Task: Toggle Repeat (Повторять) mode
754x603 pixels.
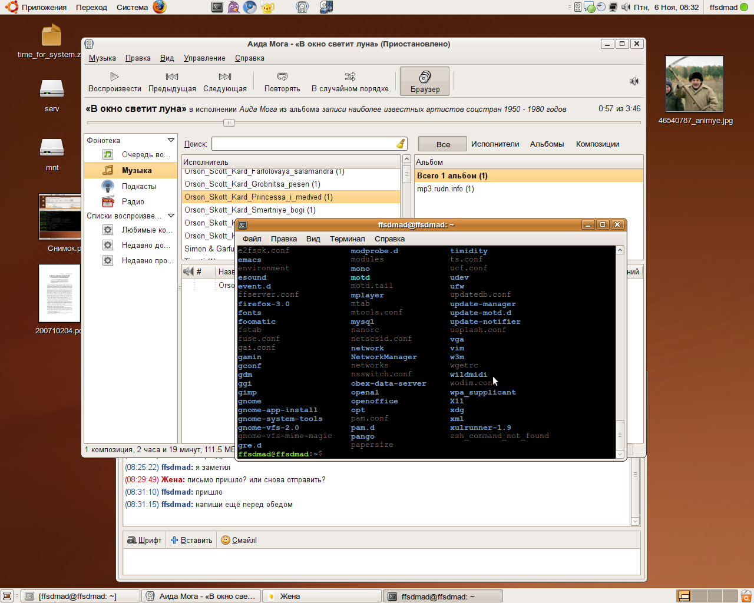Action: tap(282, 81)
